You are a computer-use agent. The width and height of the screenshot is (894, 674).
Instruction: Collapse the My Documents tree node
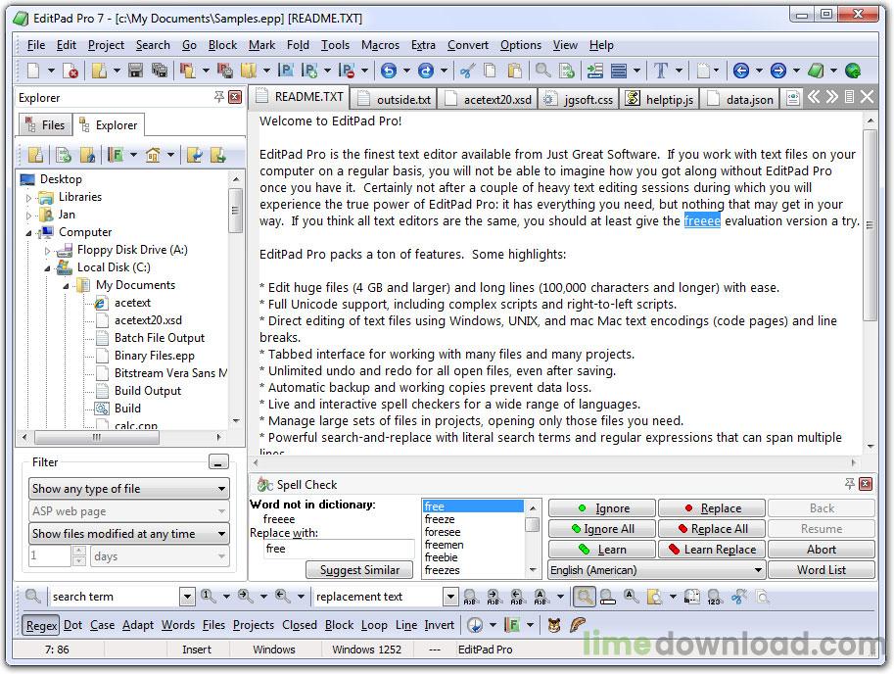67,286
